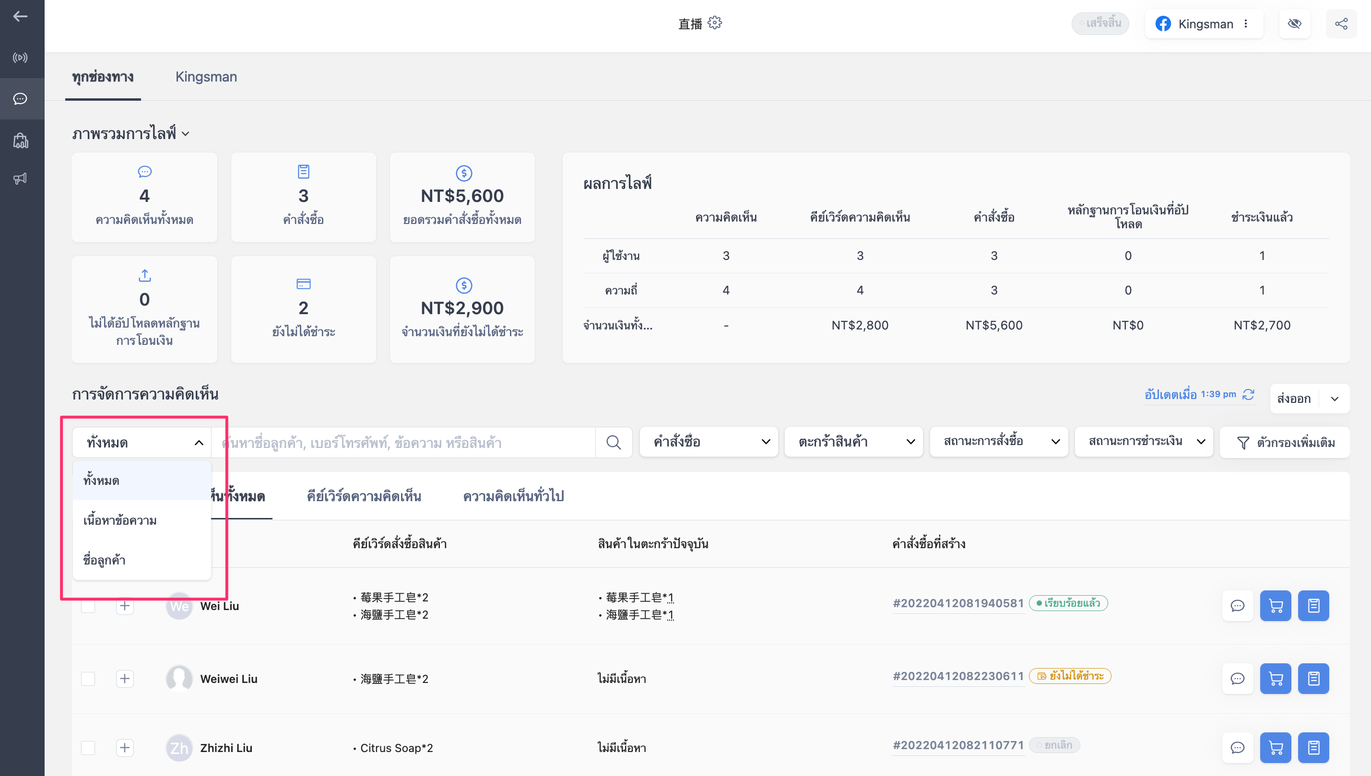Open Wei Liu's shopping cart icon

pos(1276,605)
